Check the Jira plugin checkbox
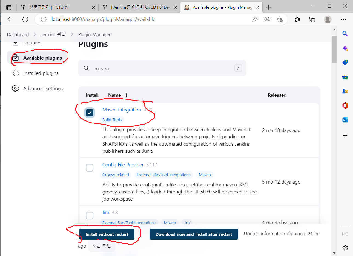The image size is (353, 256). click(x=90, y=215)
